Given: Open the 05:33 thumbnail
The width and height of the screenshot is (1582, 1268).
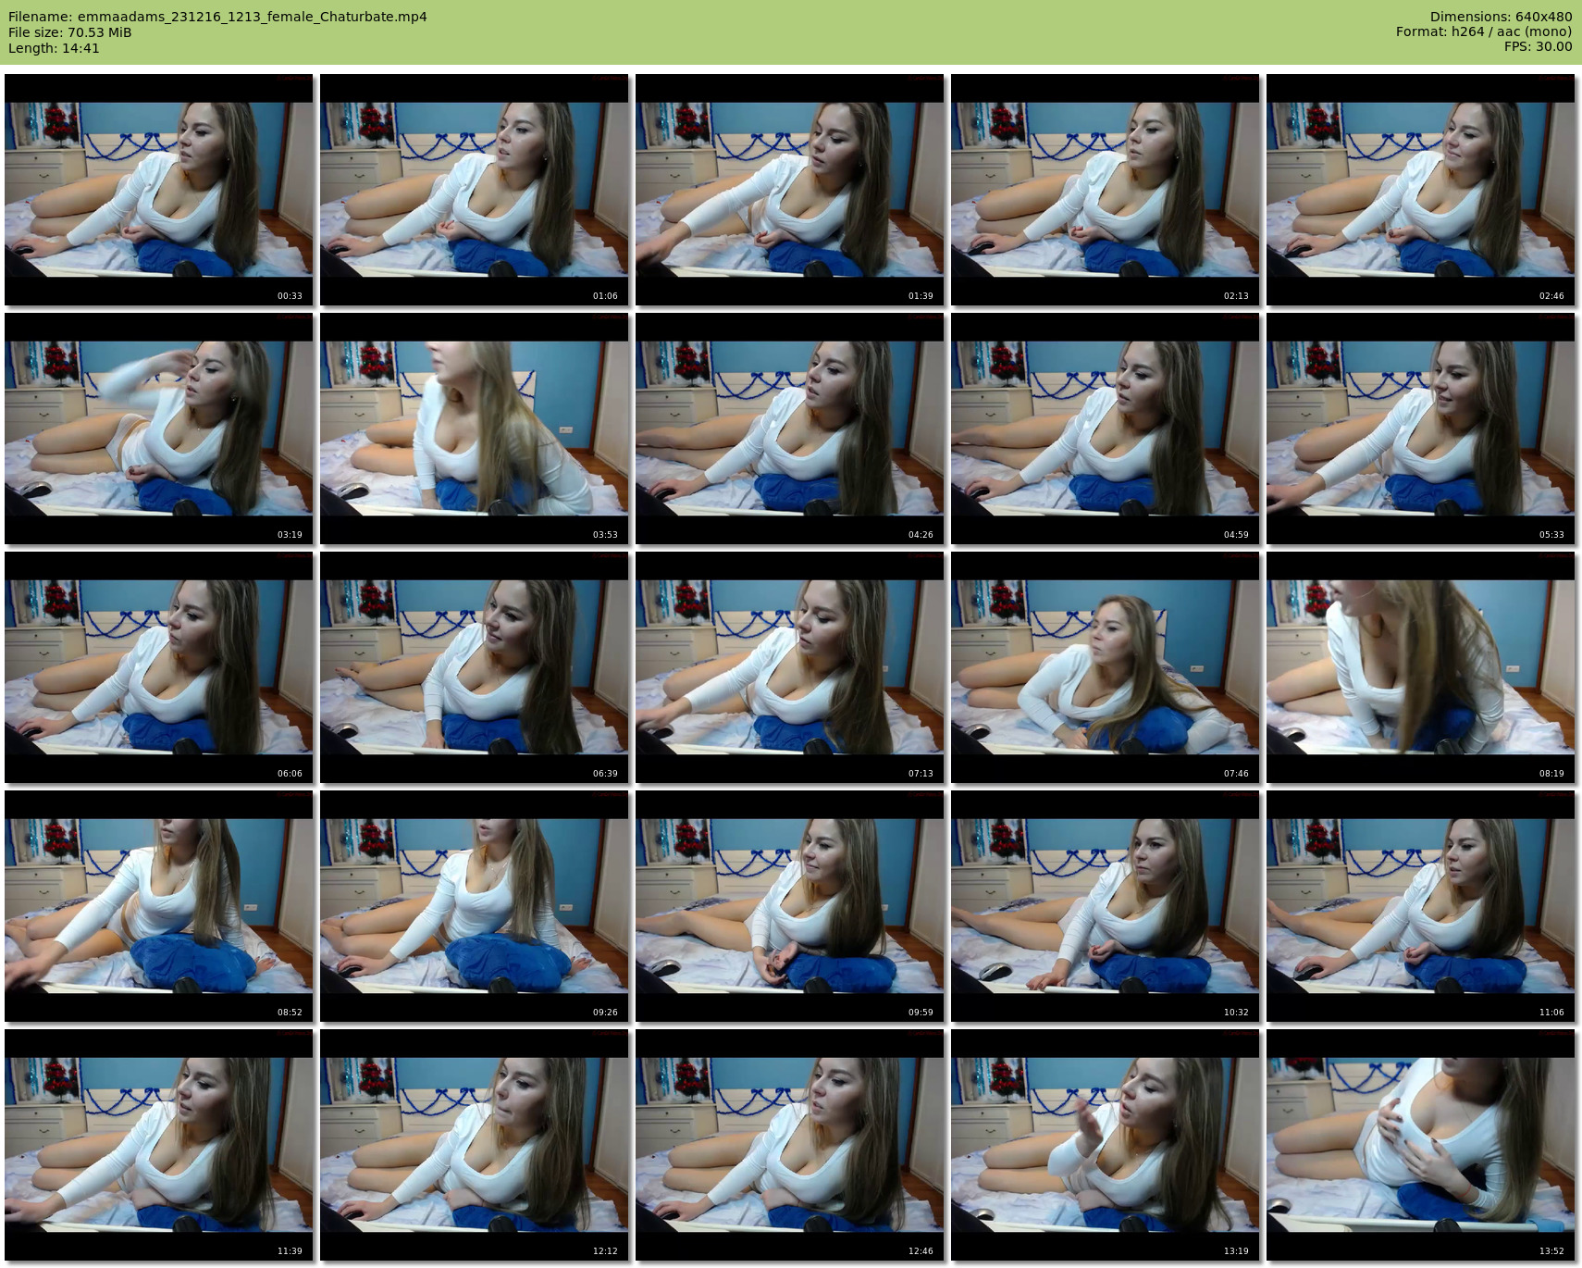Looking at the screenshot, I should coord(1420,429).
